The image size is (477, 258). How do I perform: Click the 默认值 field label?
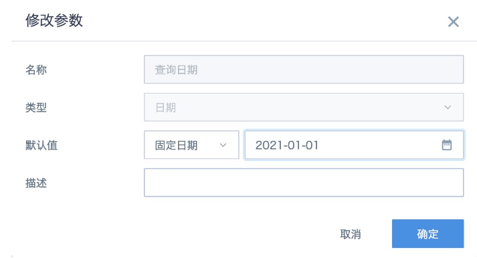41,145
